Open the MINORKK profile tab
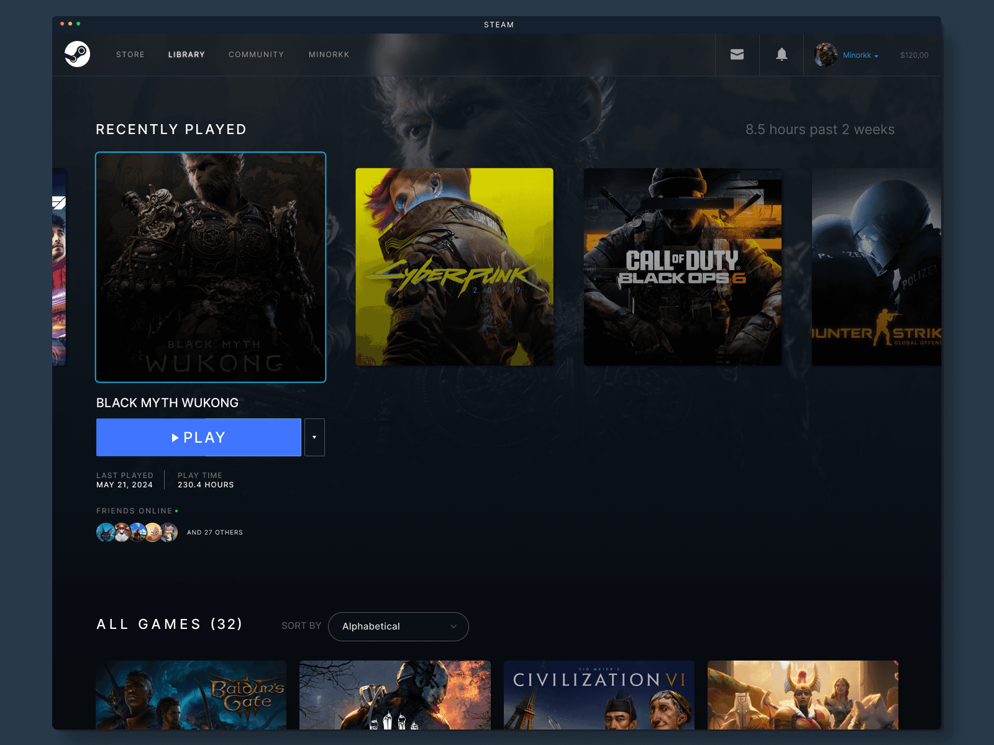994x745 pixels. click(329, 55)
